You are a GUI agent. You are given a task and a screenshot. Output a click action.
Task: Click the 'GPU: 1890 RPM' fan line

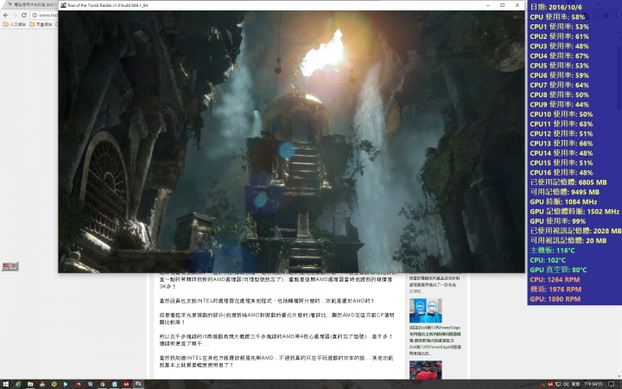(555, 299)
